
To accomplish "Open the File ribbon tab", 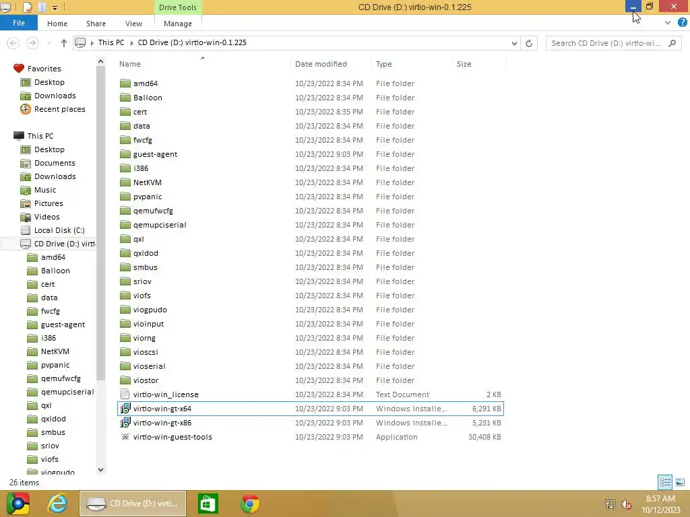I will pos(19,23).
